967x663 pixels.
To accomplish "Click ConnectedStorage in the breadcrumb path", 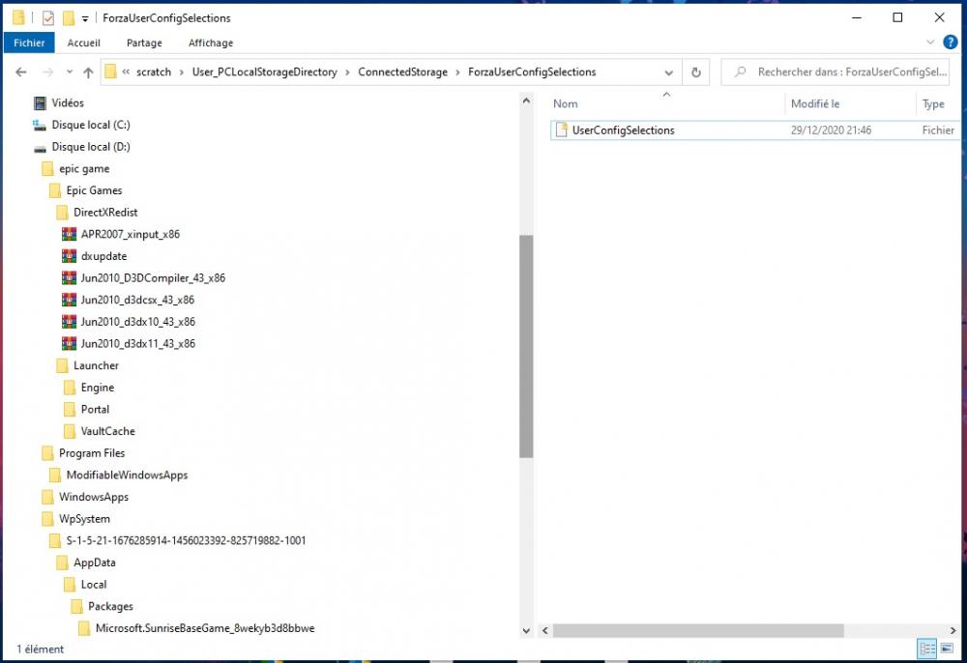I will click(402, 72).
